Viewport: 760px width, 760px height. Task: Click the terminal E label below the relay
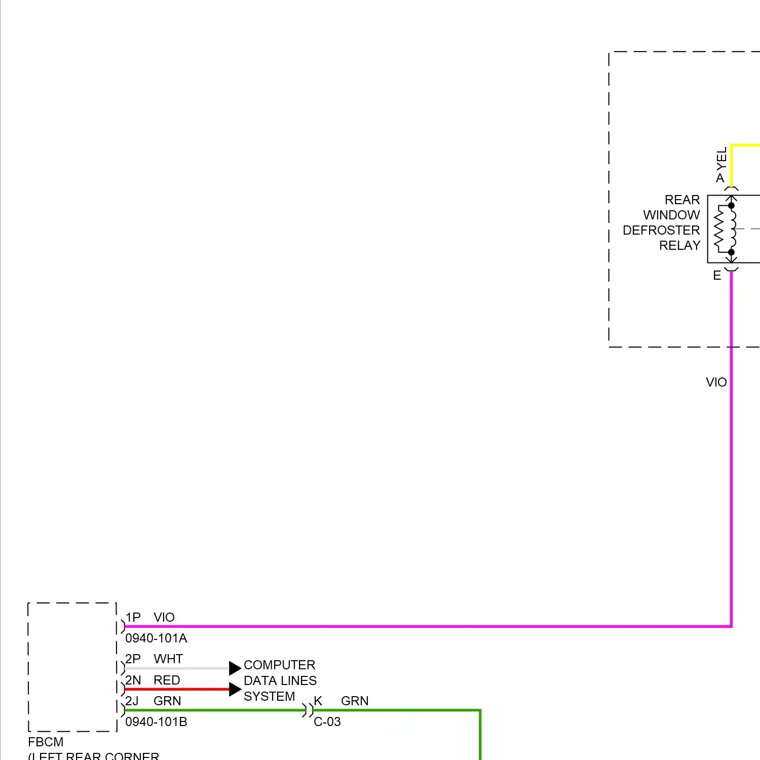click(x=717, y=276)
